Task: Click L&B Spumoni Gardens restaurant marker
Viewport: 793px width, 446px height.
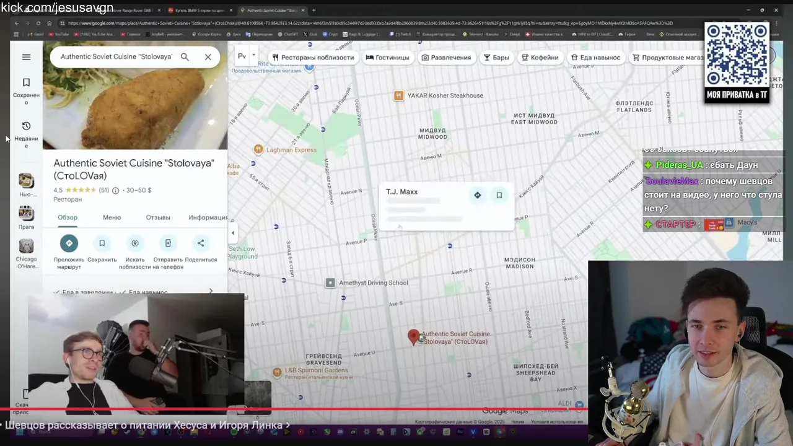Action: tap(277, 372)
